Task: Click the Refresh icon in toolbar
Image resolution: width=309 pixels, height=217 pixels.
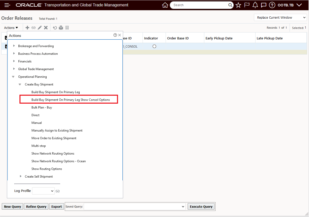Action: point(55,28)
